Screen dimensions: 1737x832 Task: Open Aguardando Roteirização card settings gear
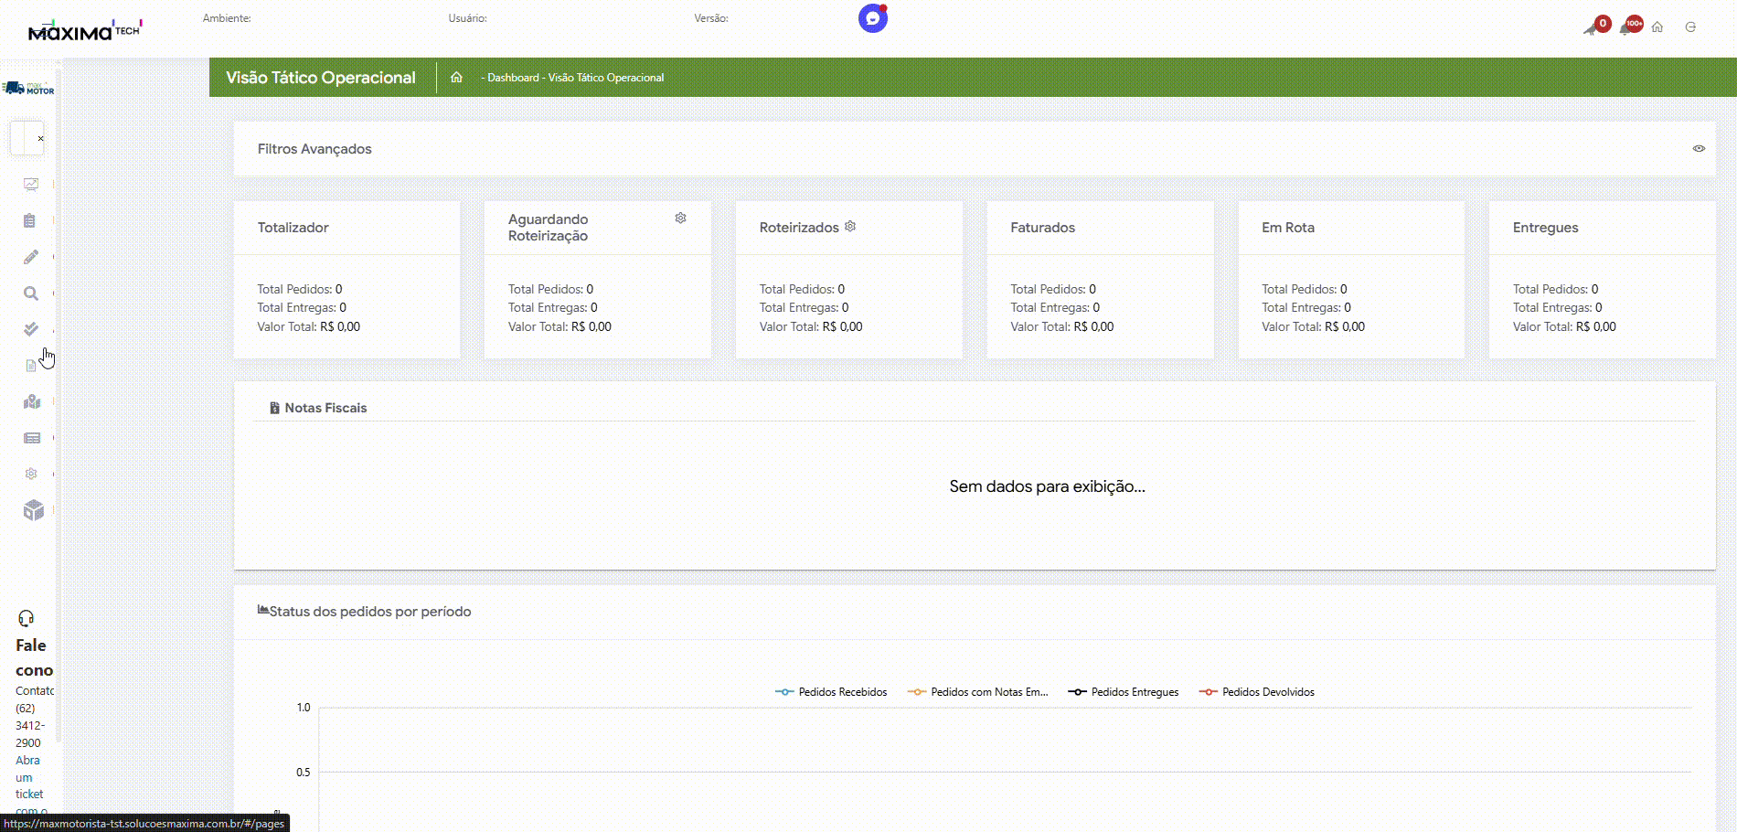680,219
